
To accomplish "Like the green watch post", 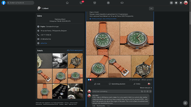I will pos(97,84).
